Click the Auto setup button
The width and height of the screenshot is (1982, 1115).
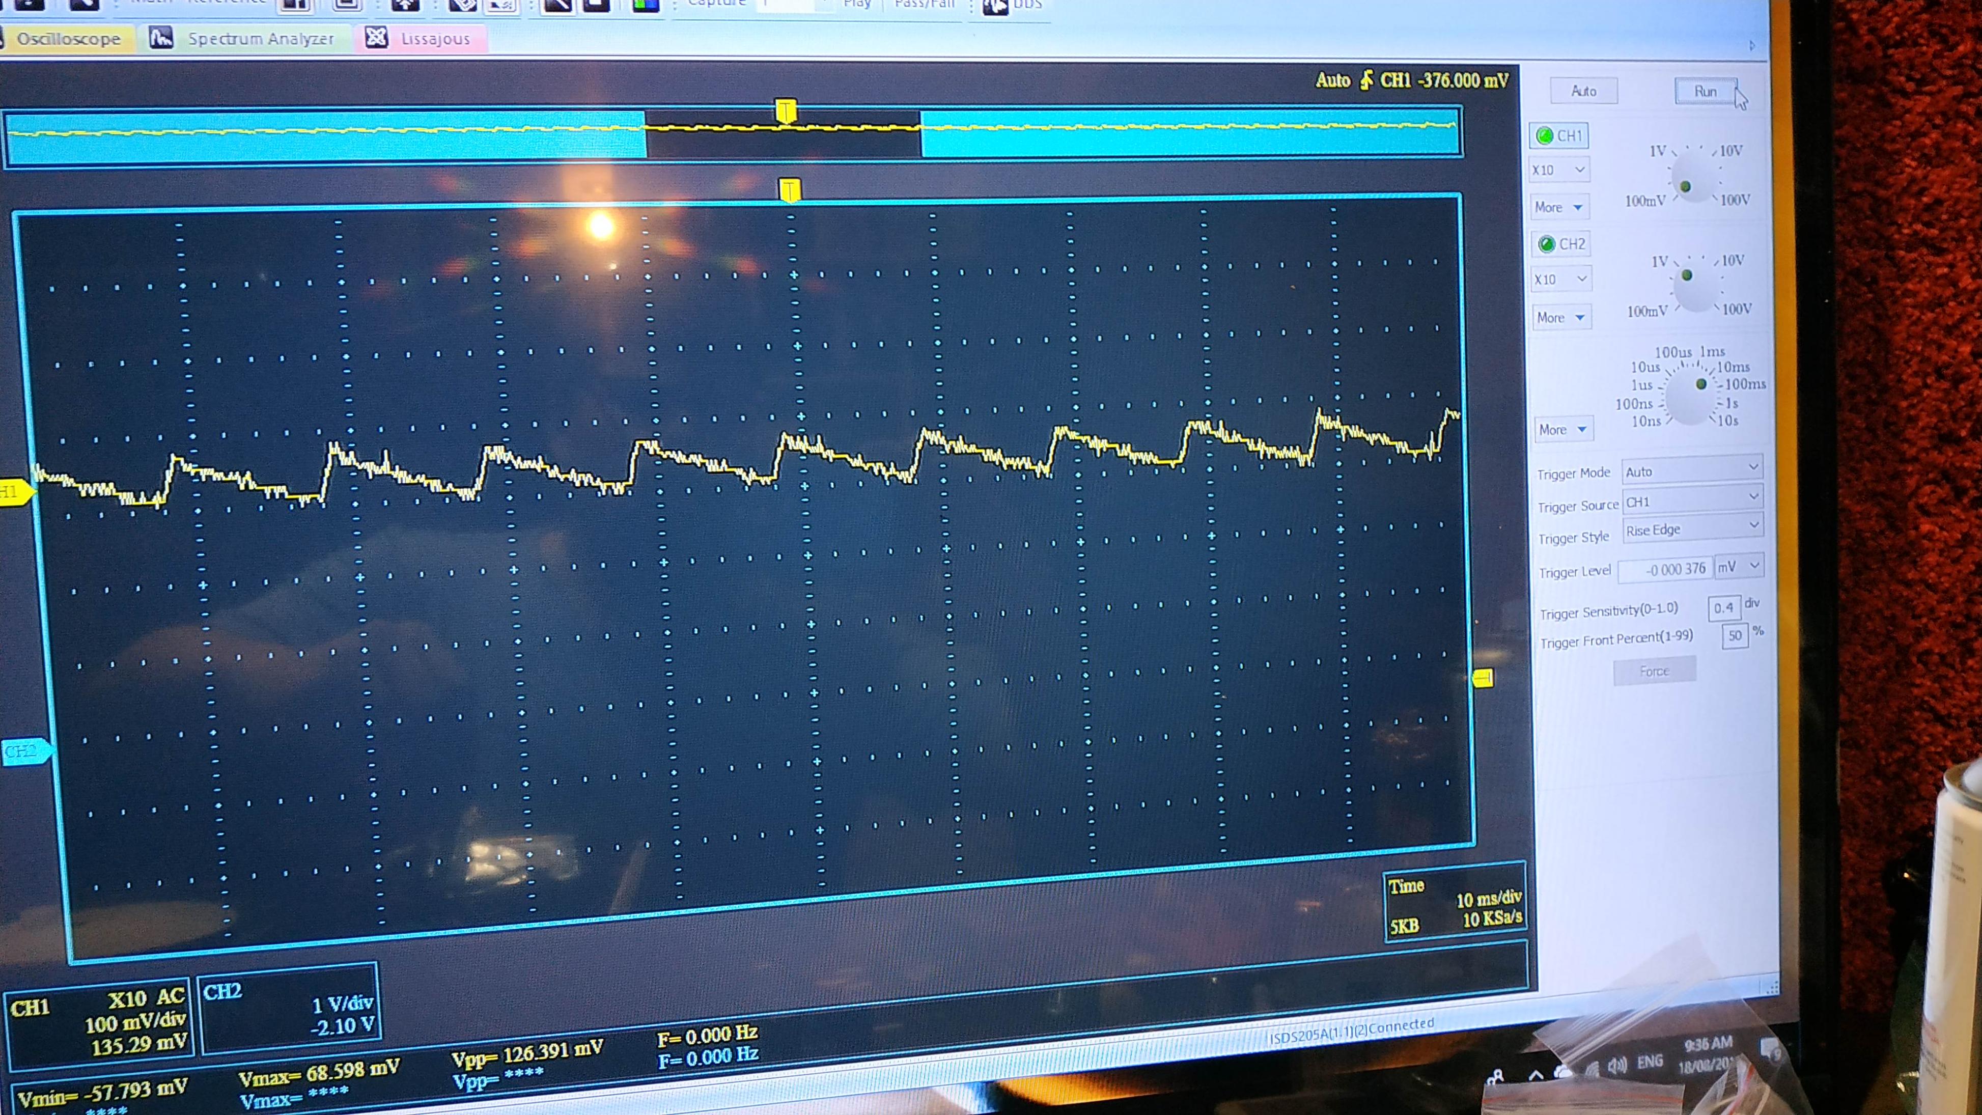1583,91
